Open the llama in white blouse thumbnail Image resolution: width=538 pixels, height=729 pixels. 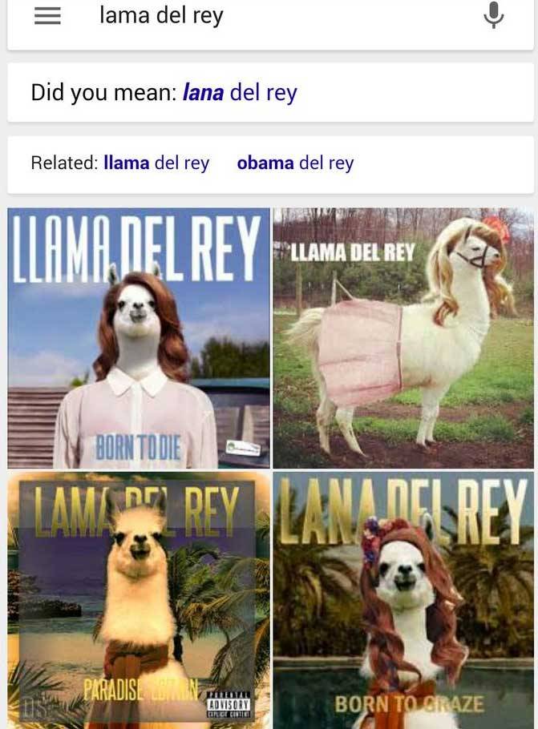[x=139, y=338]
